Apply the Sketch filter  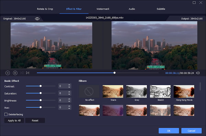tap(160, 91)
